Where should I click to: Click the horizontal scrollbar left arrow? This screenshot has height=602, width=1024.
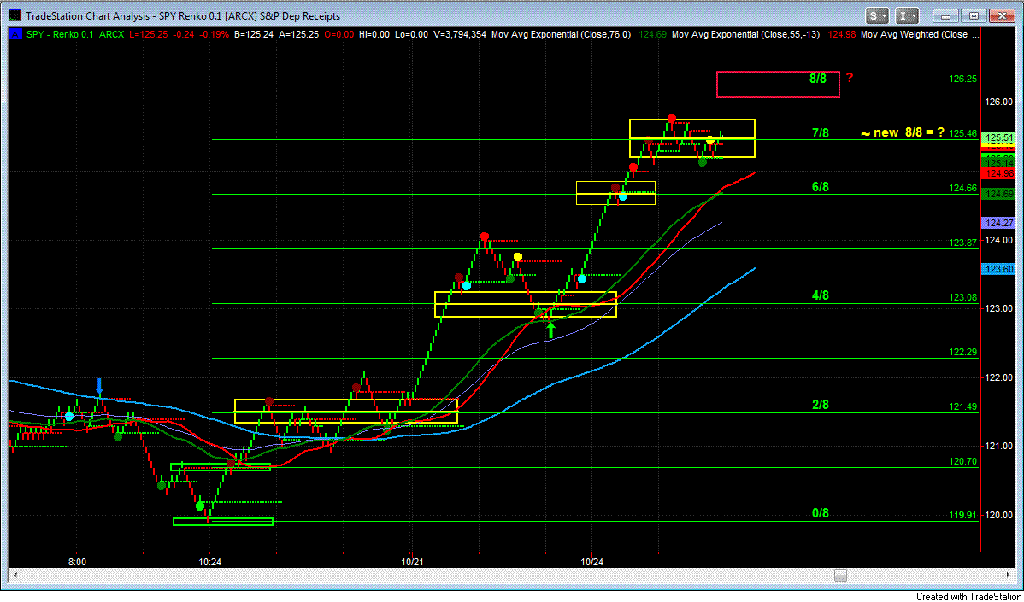click(x=15, y=575)
